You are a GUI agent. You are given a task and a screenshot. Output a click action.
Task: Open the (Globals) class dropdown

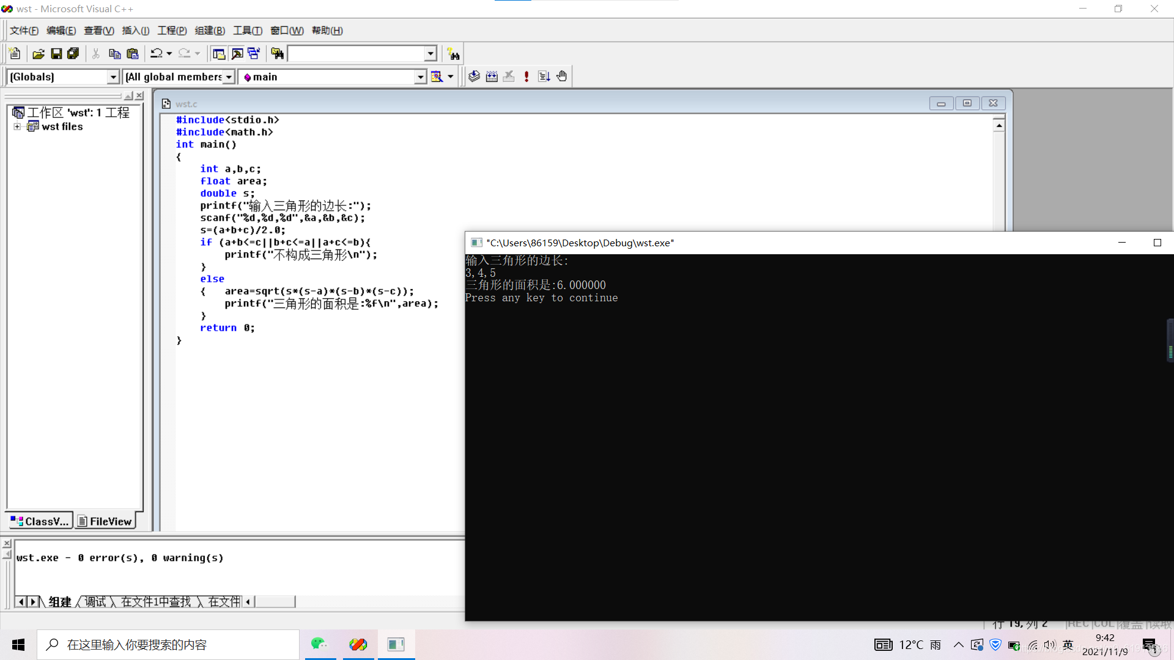113,77
